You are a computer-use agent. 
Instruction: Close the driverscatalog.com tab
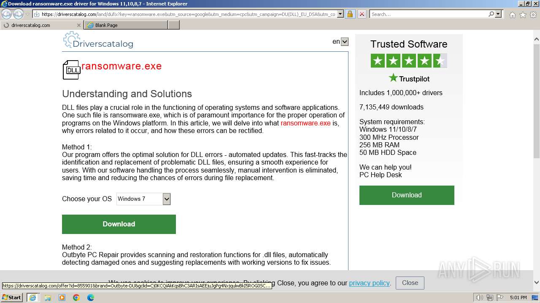click(x=78, y=25)
